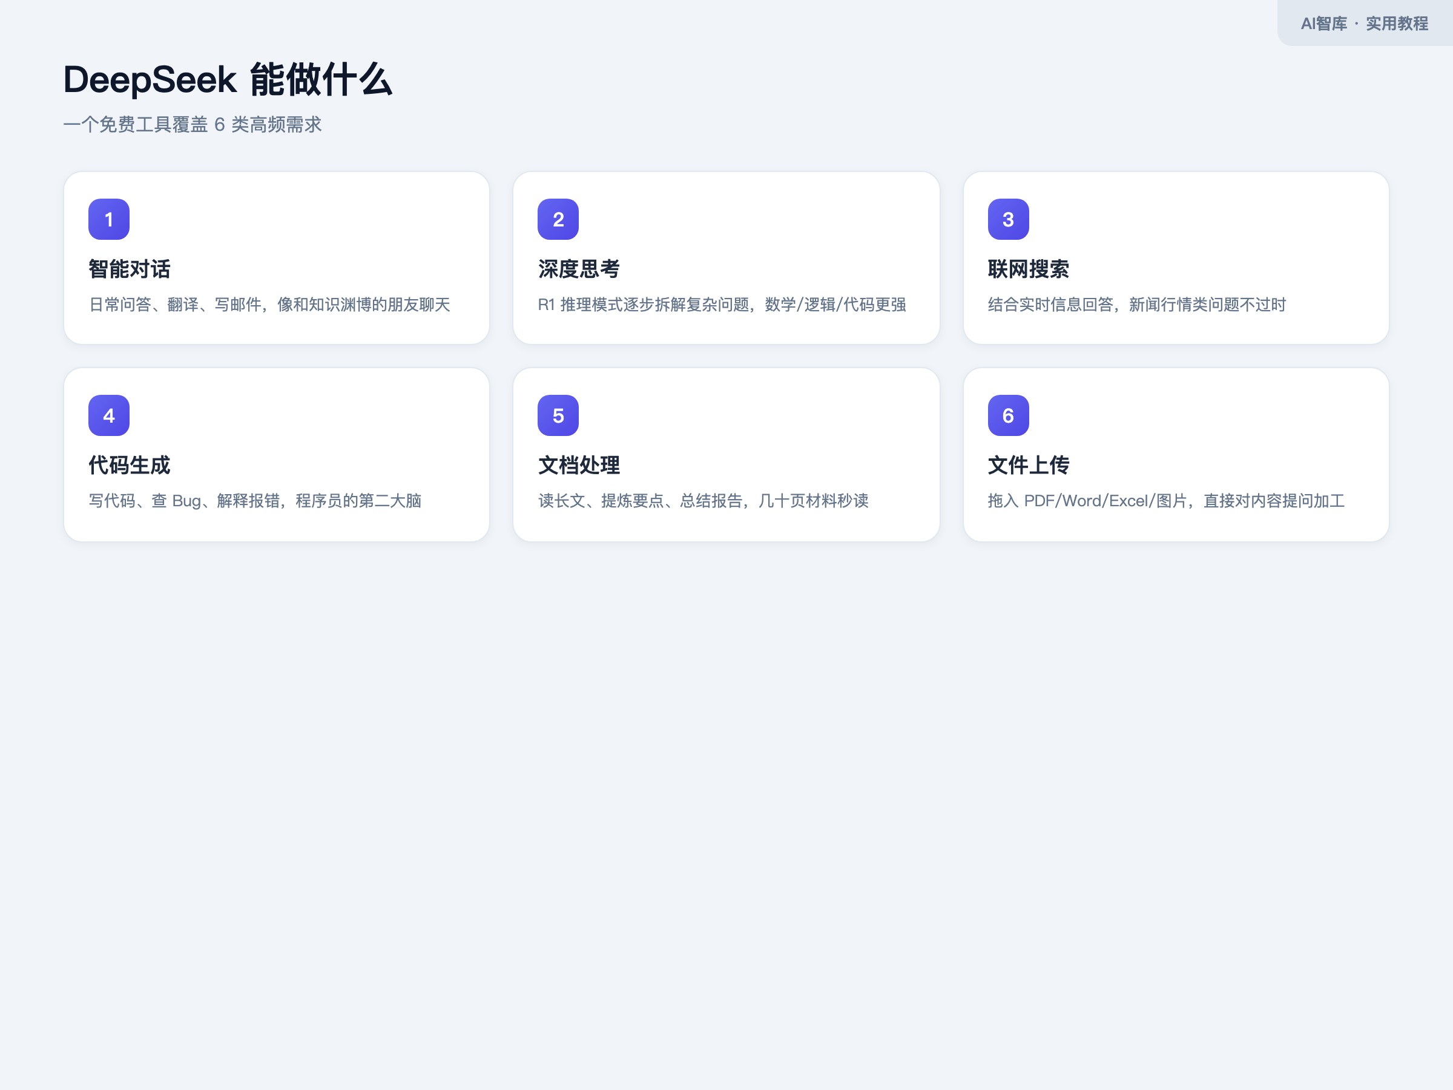Select the 联网搜索 card title
This screenshot has height=1090, width=1453.
point(1029,269)
